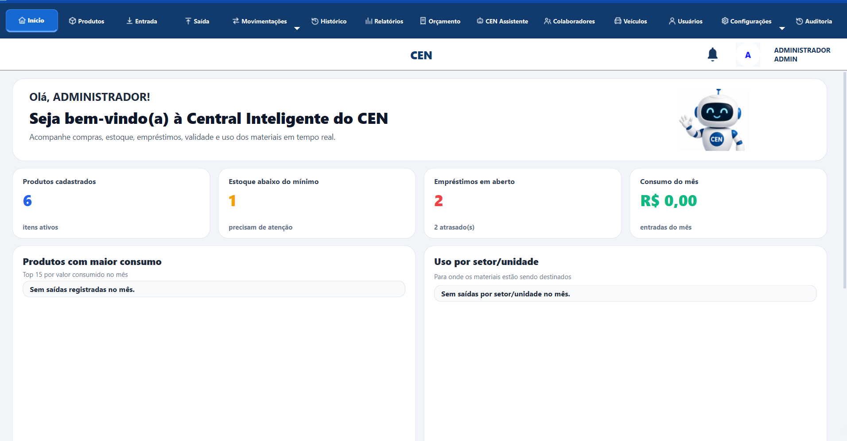The image size is (847, 441).
Task: Open the Auditoria menu label
Action: (818, 21)
